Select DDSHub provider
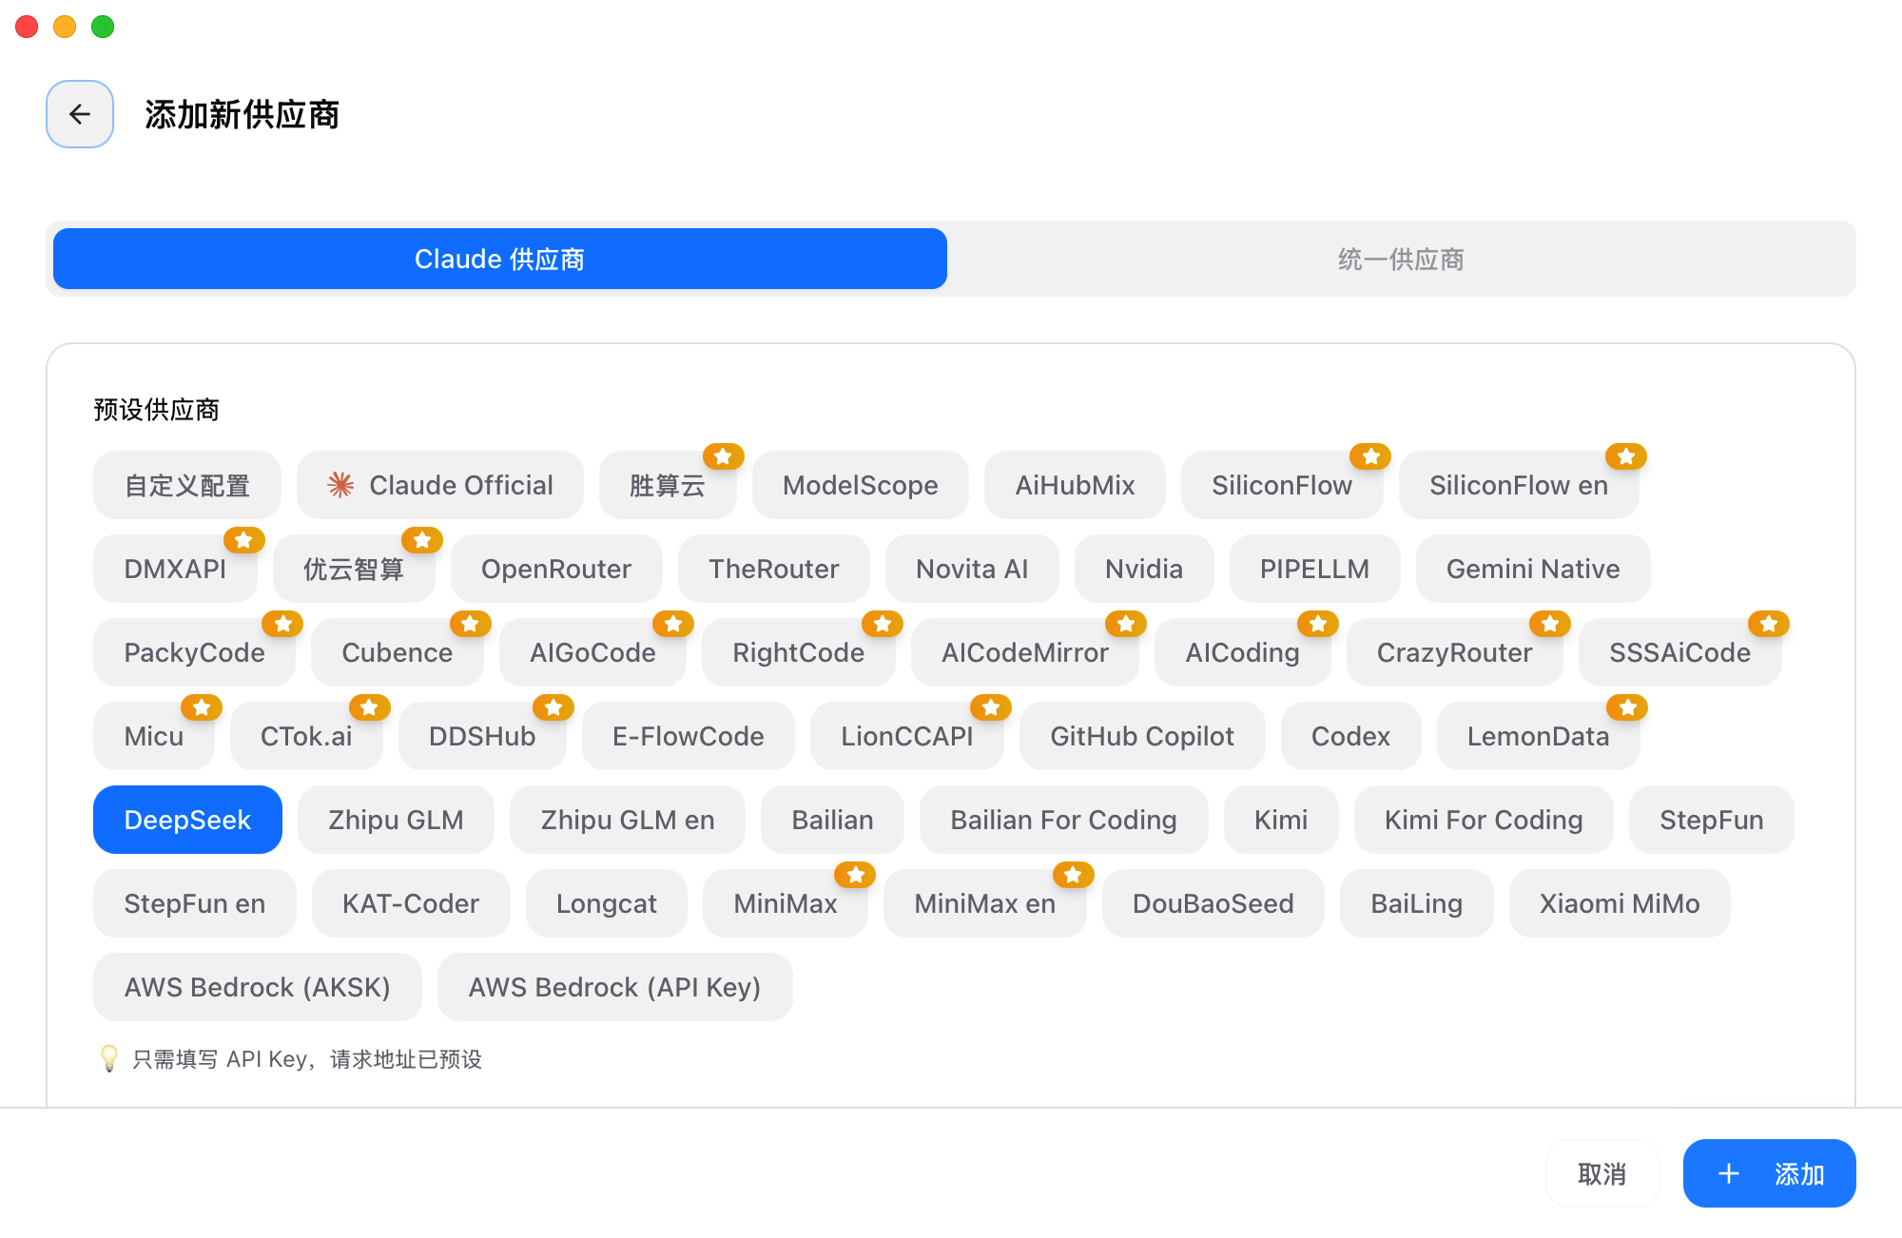Viewport: 1902px width, 1238px height. click(x=482, y=736)
